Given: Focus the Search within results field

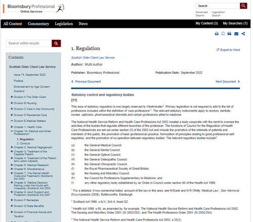Looking at the screenshot, I should point(29,43).
